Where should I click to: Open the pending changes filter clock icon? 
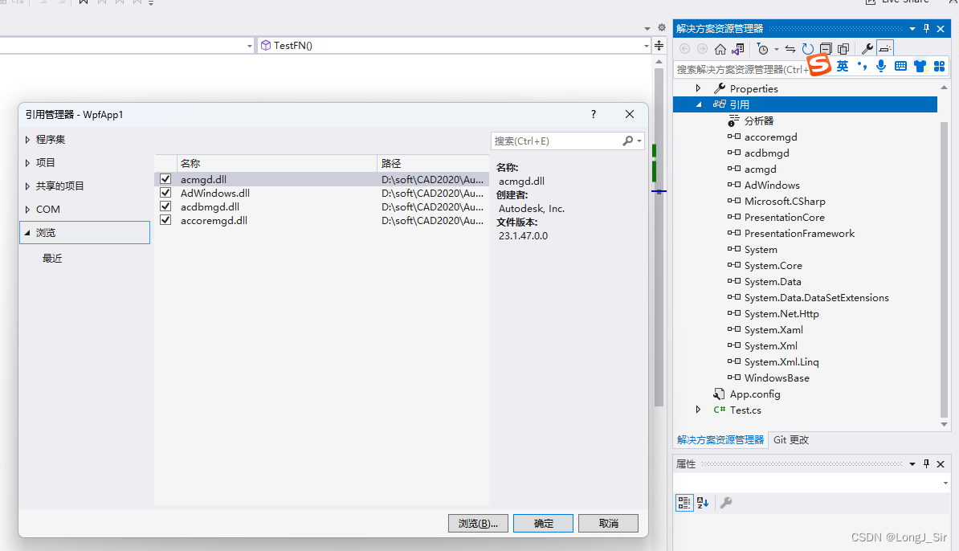(762, 49)
